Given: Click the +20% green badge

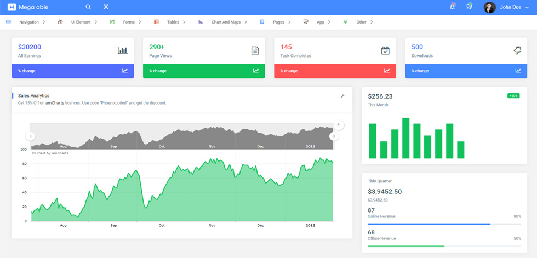Looking at the screenshot, I should pyautogui.click(x=513, y=96).
